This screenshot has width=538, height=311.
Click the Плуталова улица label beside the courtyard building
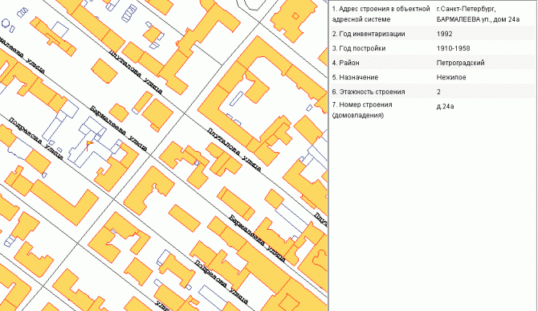click(234, 149)
